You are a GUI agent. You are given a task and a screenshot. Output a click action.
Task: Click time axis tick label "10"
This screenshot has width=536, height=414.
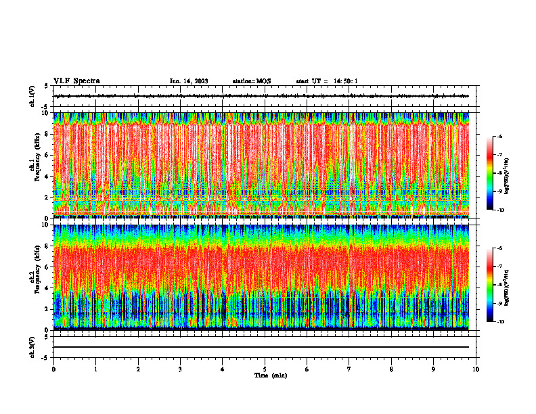[x=476, y=369]
